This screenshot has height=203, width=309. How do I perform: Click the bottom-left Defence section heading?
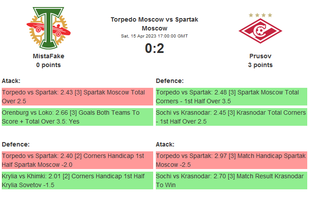16,144
